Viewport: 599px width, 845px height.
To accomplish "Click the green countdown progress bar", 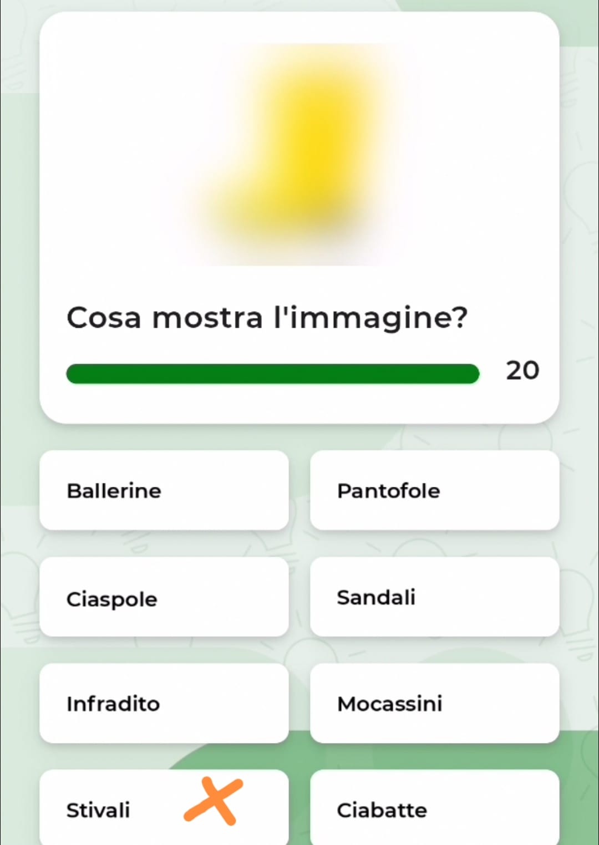I will click(x=272, y=374).
